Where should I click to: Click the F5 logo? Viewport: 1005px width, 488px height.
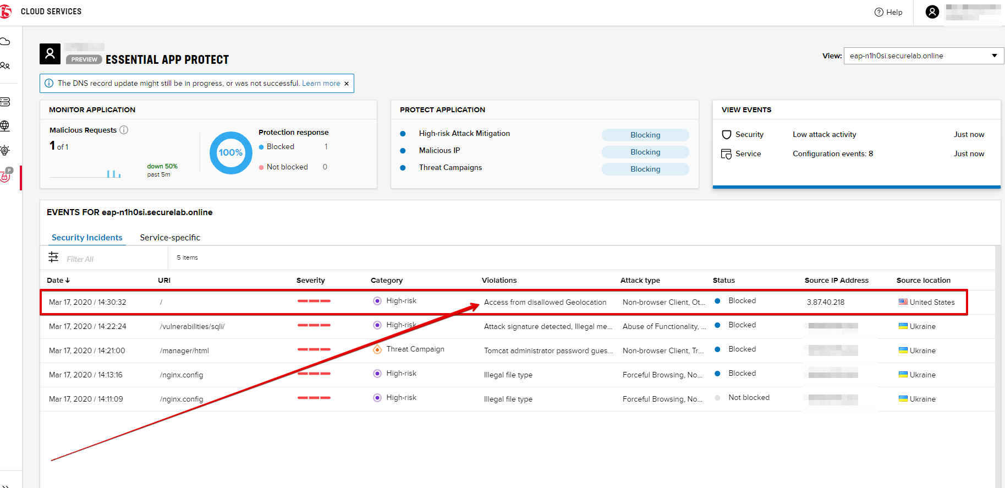click(x=6, y=12)
